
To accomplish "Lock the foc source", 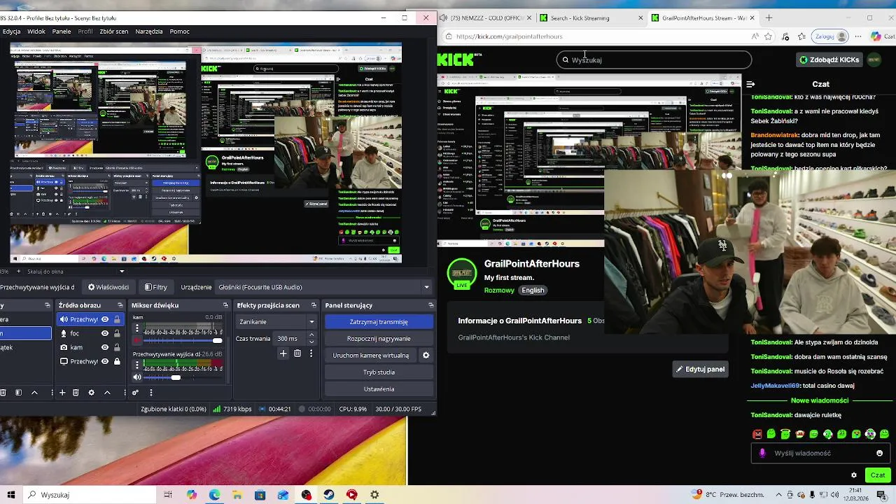I will point(117,333).
